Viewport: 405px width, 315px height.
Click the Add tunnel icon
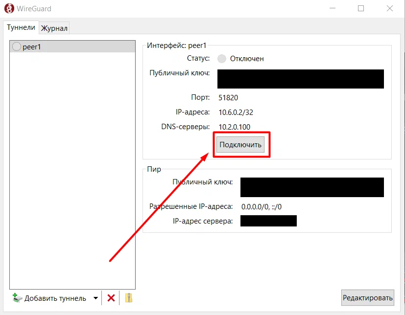click(17, 298)
